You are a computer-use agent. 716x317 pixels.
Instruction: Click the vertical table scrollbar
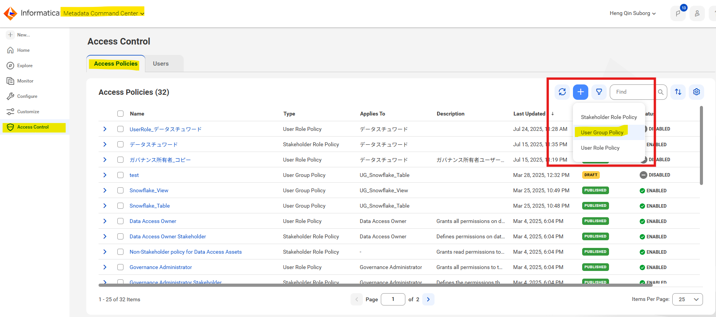click(701, 146)
